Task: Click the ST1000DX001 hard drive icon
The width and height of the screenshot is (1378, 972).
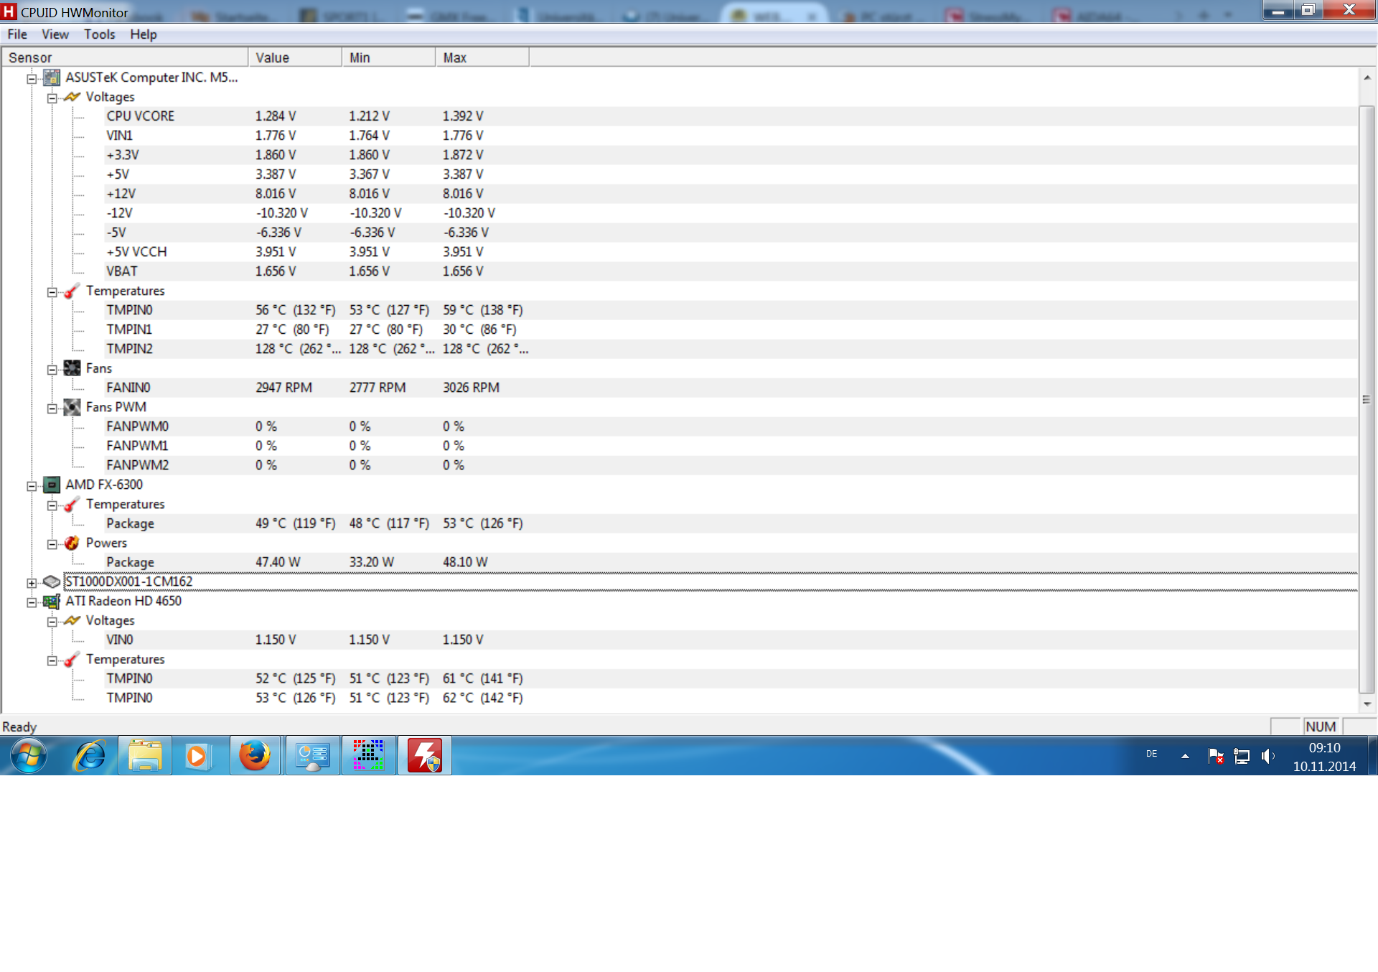Action: (x=52, y=581)
